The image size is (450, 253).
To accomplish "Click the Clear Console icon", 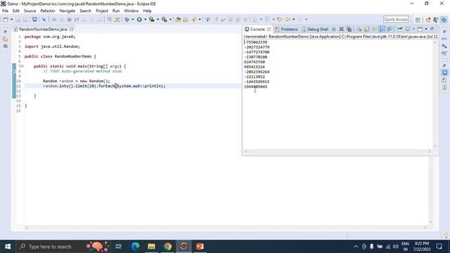I will [359, 29].
